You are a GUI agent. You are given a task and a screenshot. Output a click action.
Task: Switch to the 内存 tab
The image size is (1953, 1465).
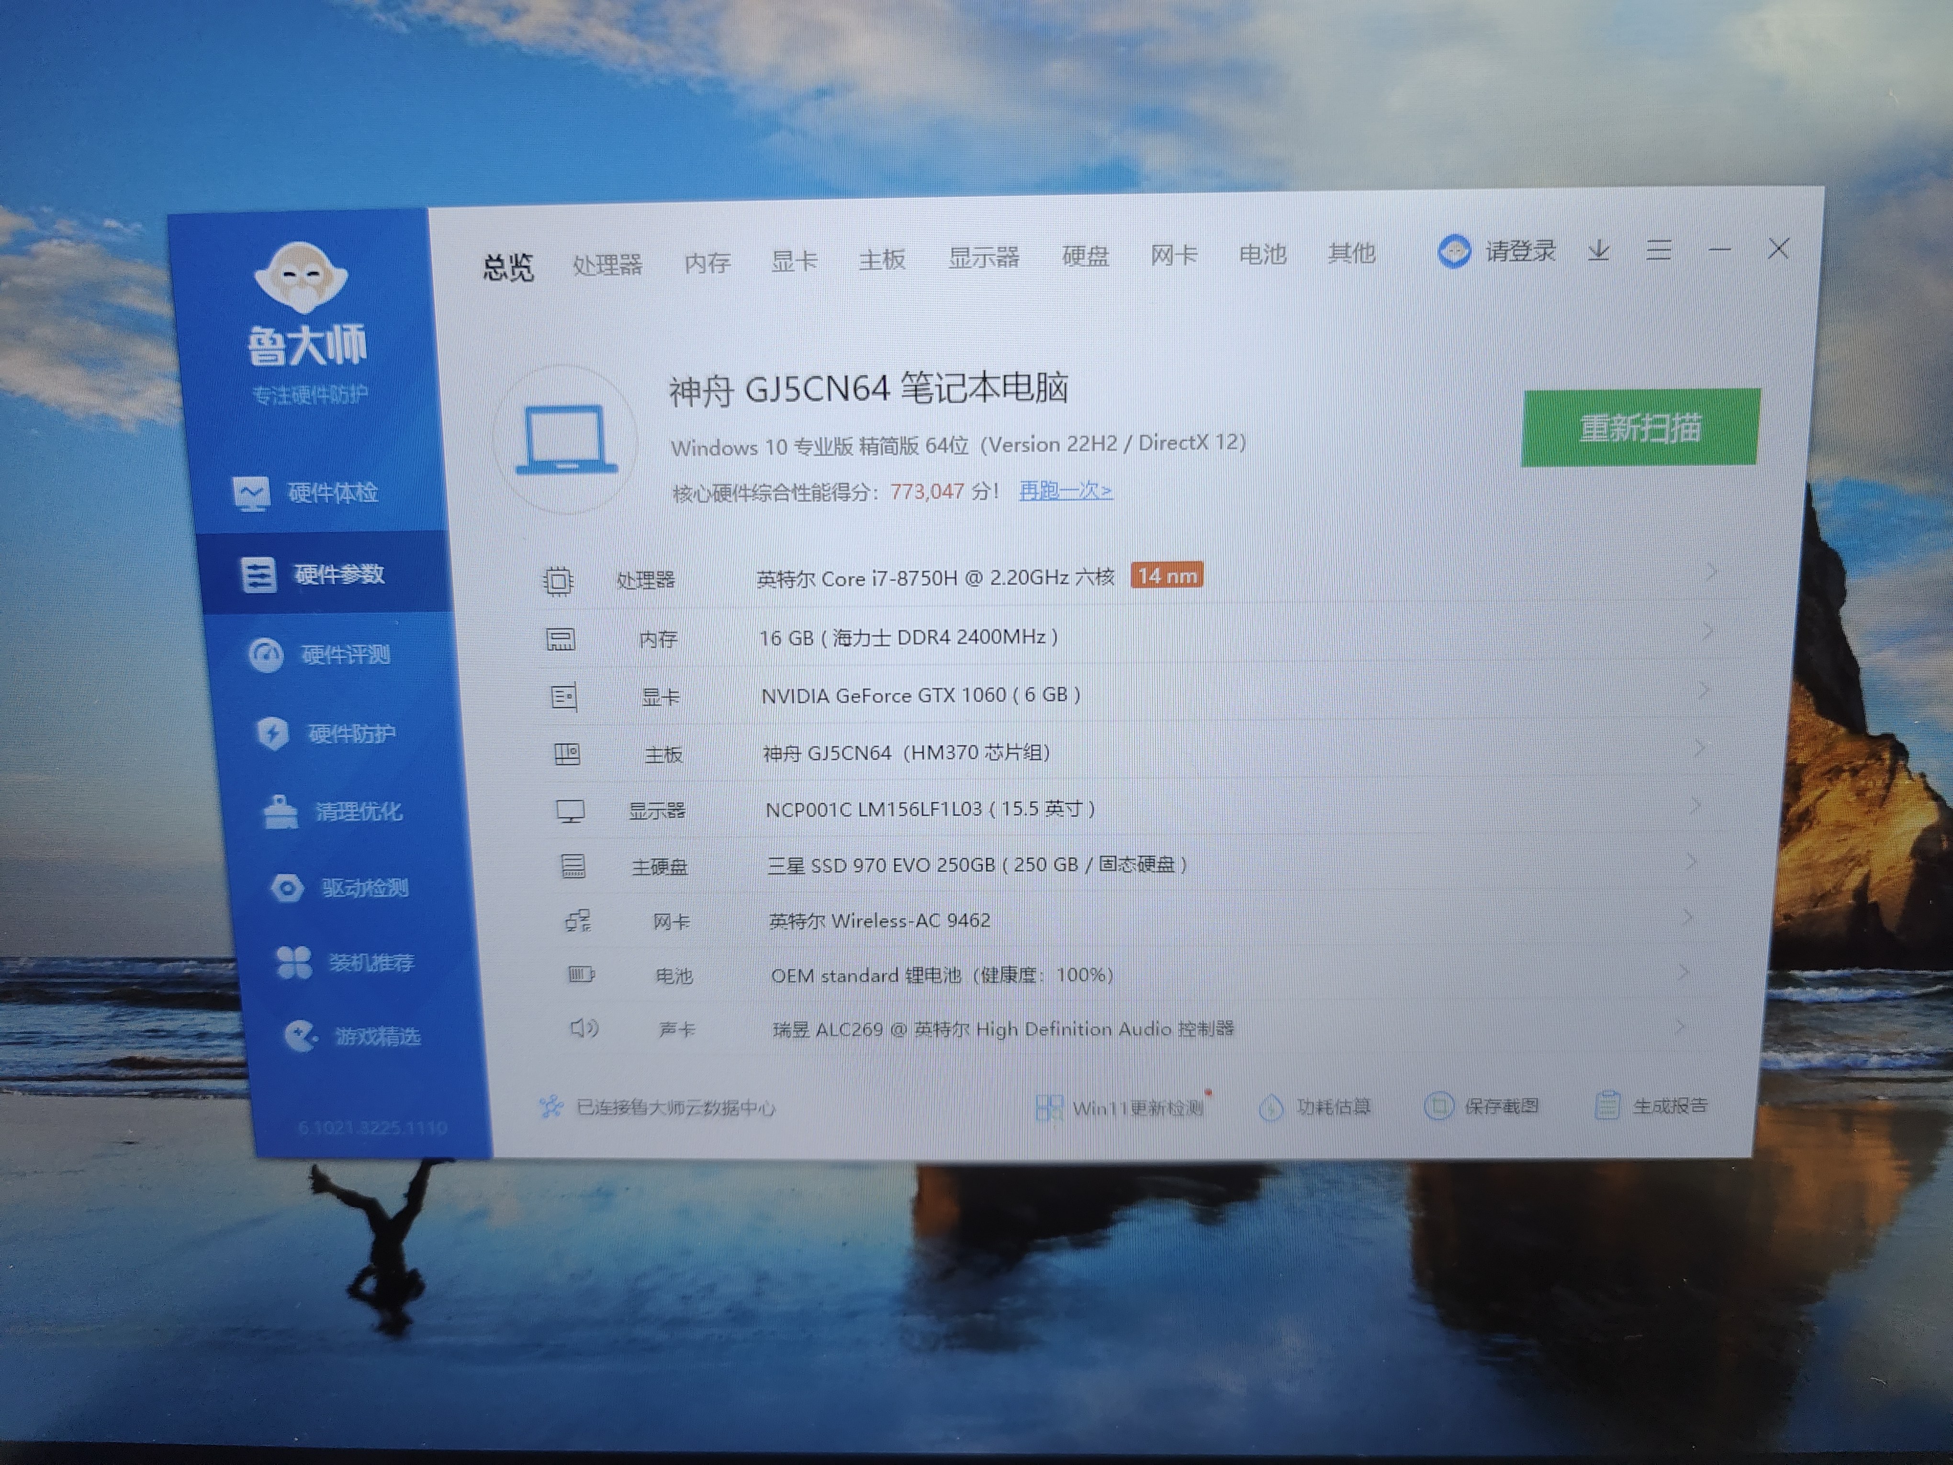[707, 262]
